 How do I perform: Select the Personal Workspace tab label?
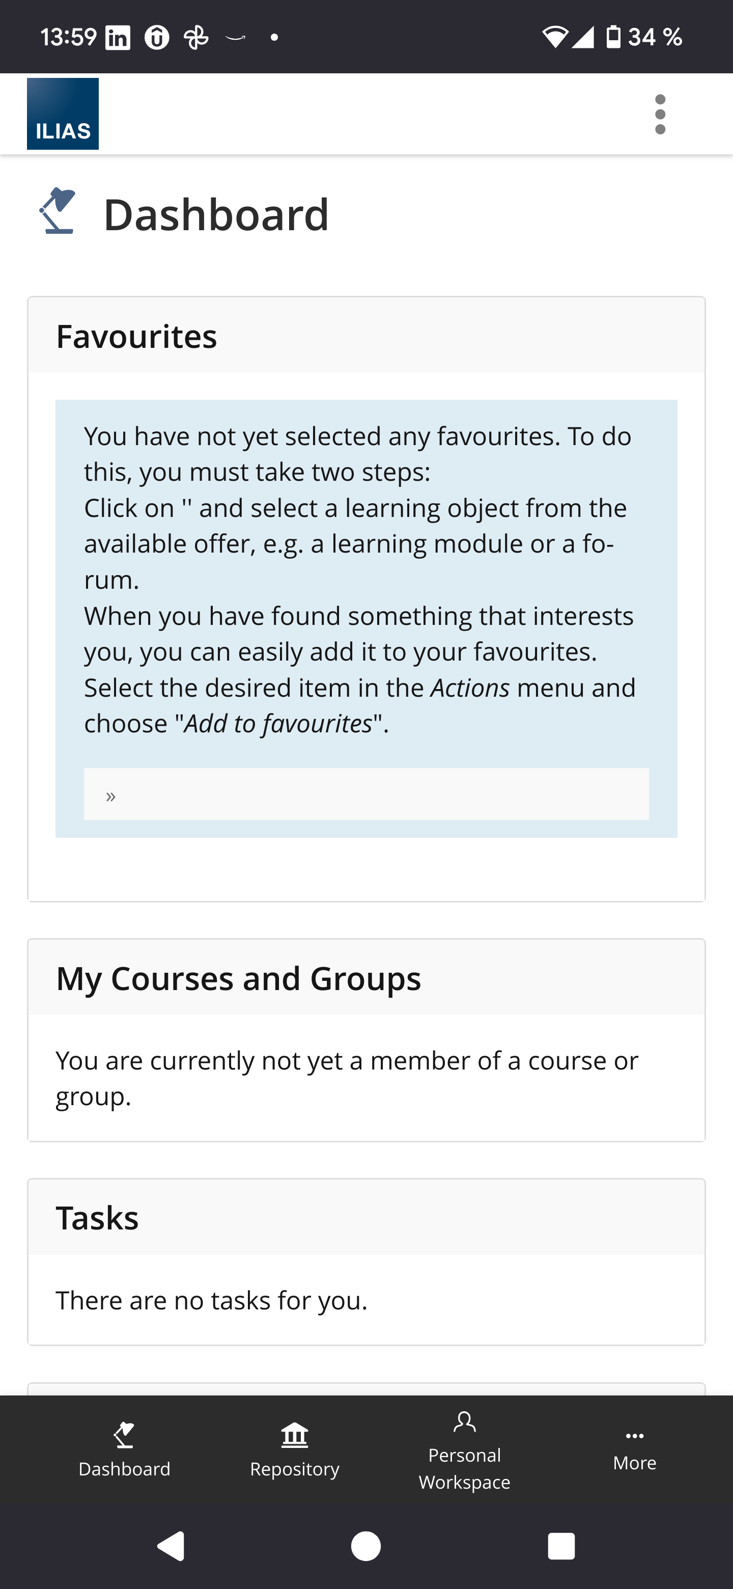tap(464, 1469)
